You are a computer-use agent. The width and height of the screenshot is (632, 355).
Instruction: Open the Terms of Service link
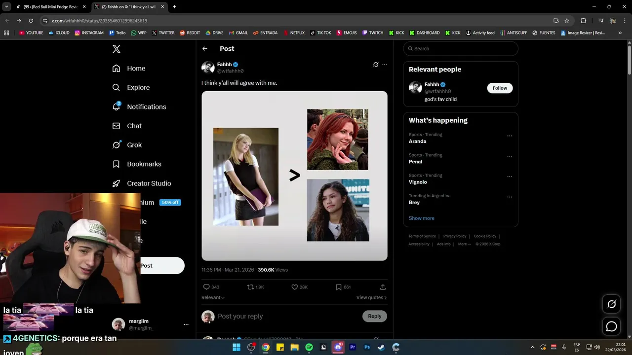[x=422, y=236]
